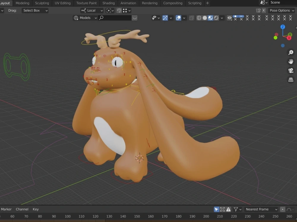Open the snap-to grid options dropdown
Screen dimensions: 297x222
pos(127,10)
